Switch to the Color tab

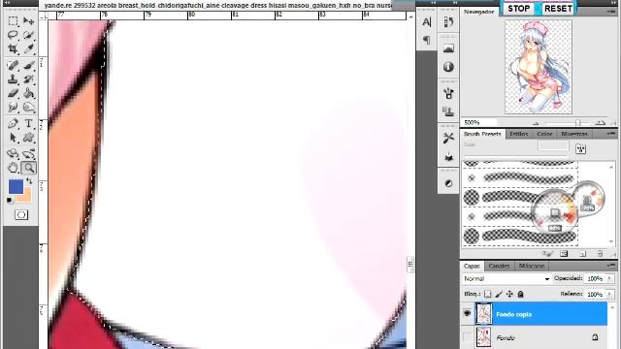(x=544, y=134)
